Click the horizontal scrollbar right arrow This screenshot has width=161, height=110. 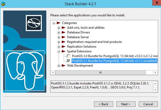click(x=155, y=73)
